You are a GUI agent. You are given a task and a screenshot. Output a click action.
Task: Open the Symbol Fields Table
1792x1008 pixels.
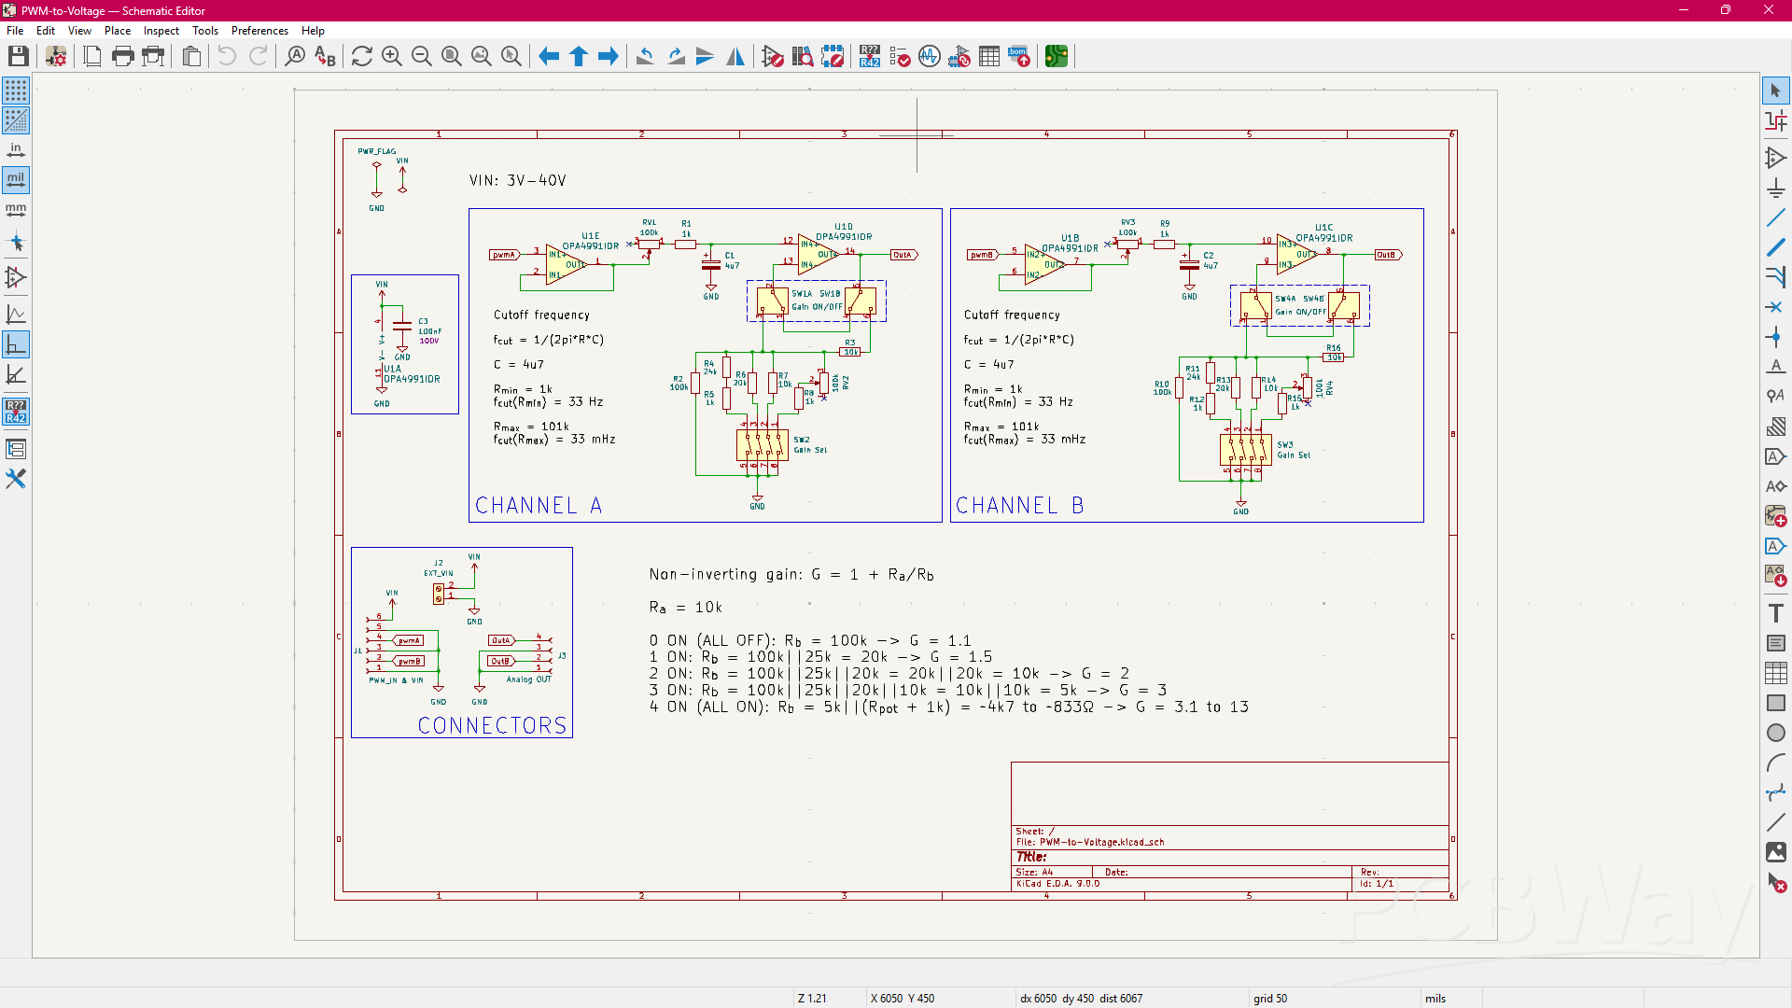[989, 56]
